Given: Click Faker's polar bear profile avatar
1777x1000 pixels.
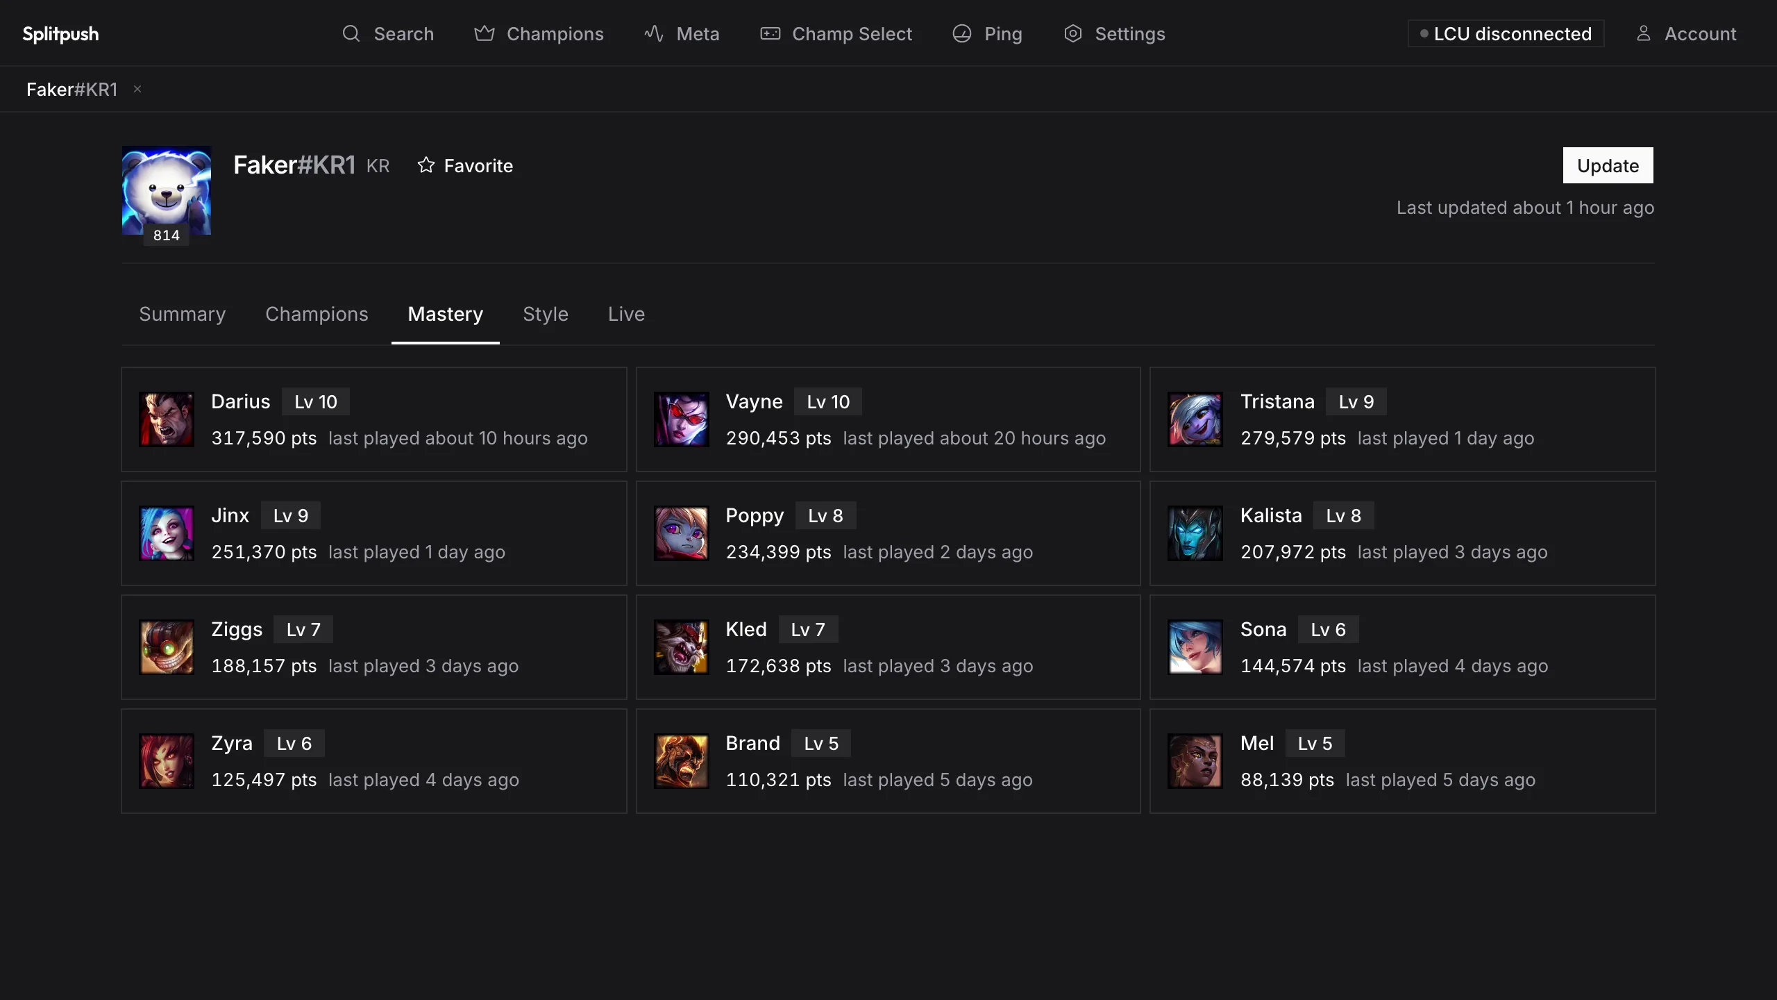Looking at the screenshot, I should [167, 190].
